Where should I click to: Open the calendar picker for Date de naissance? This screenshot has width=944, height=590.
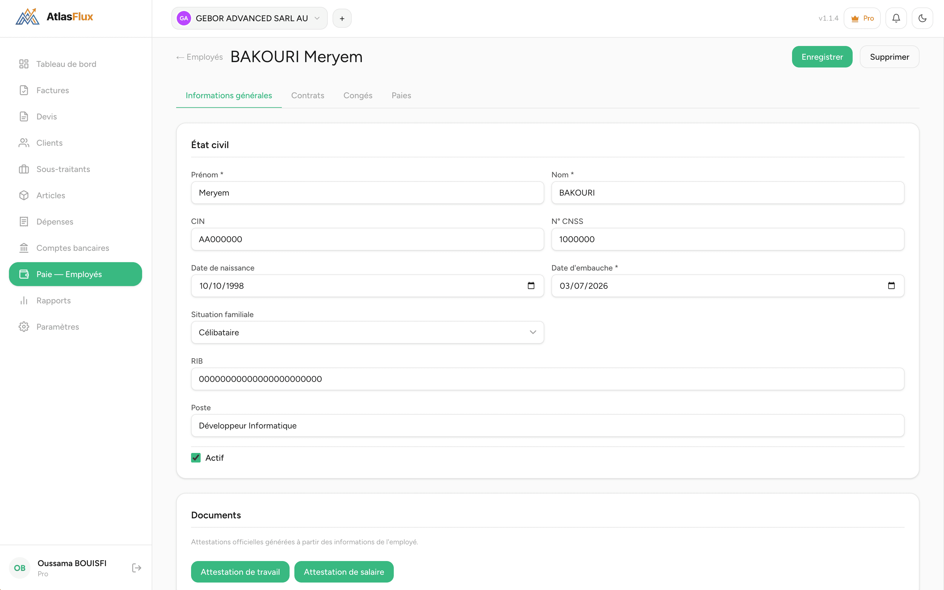click(531, 286)
